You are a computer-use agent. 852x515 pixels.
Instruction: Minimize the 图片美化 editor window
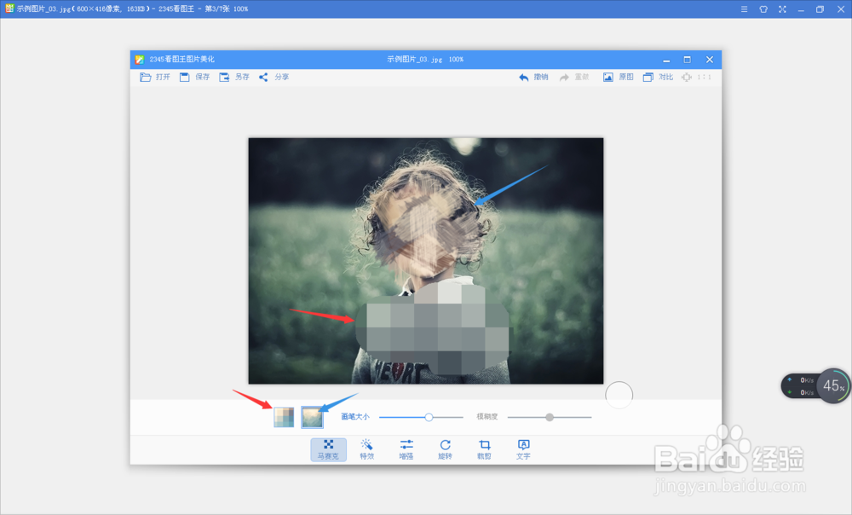click(666, 60)
